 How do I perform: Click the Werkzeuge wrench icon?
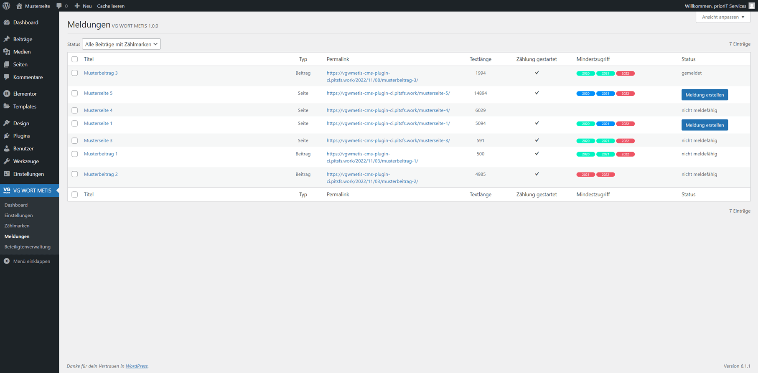[7, 161]
